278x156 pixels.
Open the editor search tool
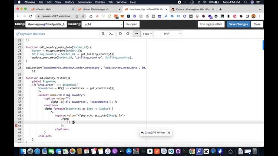coord(103,34)
